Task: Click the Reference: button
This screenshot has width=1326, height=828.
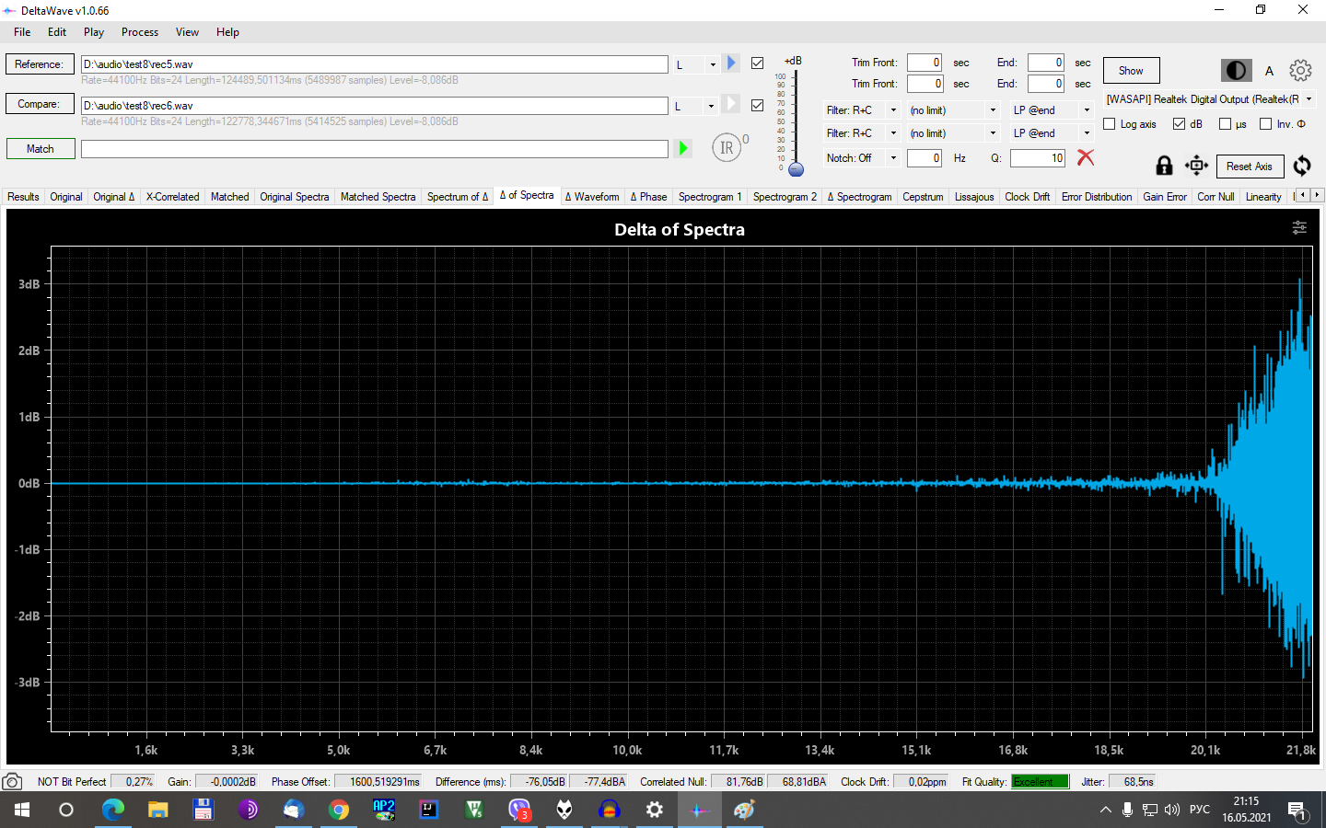Action: (40, 64)
